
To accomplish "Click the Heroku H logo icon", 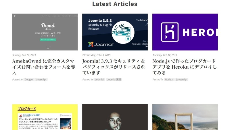I will point(170,32).
